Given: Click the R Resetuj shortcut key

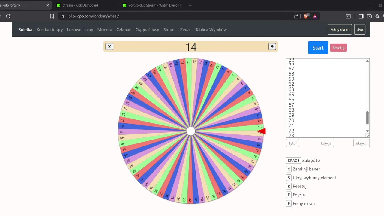Looking at the screenshot, I should 289,186.
